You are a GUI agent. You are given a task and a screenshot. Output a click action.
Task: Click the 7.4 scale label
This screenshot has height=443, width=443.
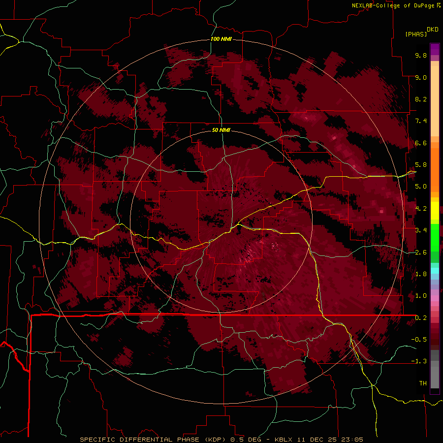(x=421, y=121)
